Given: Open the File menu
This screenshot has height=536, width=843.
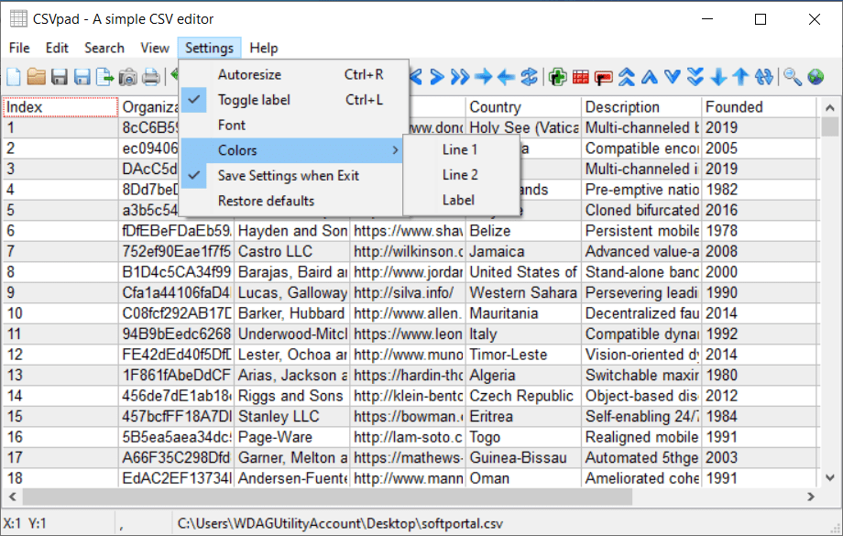Looking at the screenshot, I should coord(19,48).
